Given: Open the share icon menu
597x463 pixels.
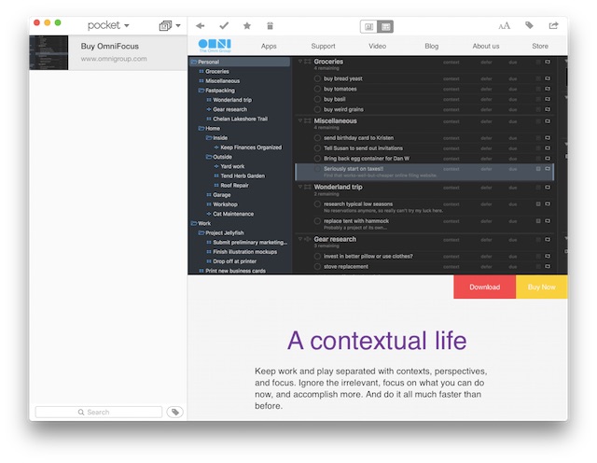Looking at the screenshot, I should [x=553, y=25].
